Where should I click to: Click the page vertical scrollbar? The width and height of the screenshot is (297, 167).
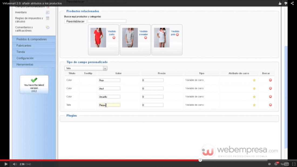click(286, 97)
